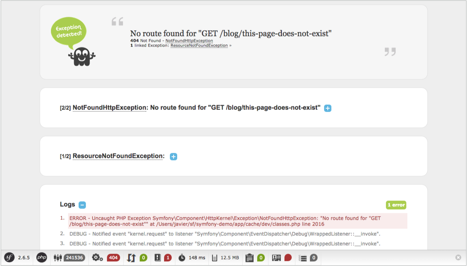Click the Symfony logo in the debug toolbar
The height and width of the screenshot is (266, 467).
(9, 258)
